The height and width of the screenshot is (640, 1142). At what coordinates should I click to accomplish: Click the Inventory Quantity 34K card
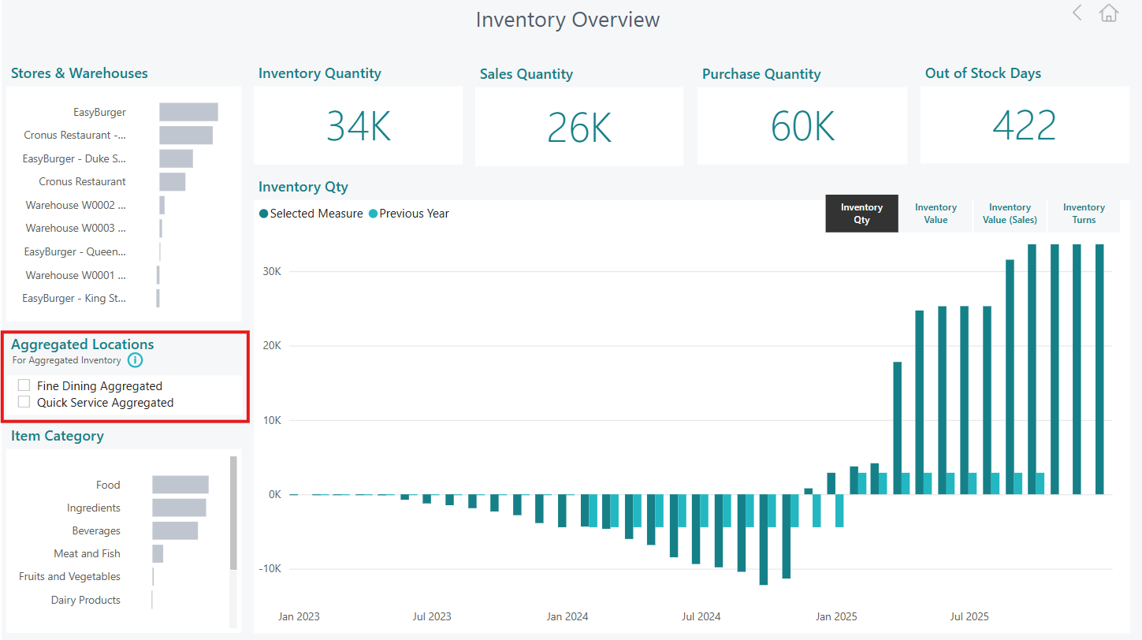[359, 126]
